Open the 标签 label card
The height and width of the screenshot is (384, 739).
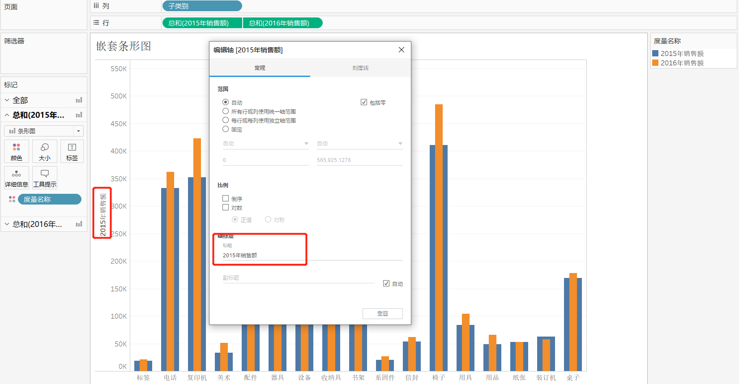tap(72, 151)
